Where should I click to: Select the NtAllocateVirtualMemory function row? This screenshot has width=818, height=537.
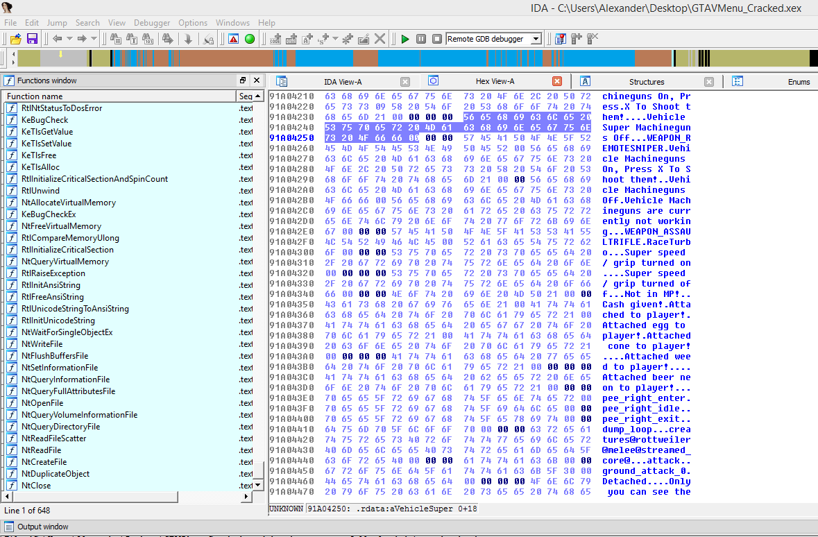click(120, 203)
